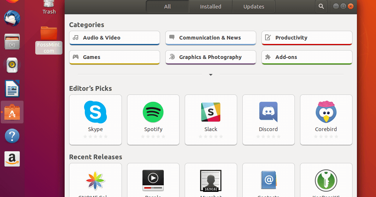376x197 pixels.
Task: Open the search icon in header bar
Action: pos(321,7)
